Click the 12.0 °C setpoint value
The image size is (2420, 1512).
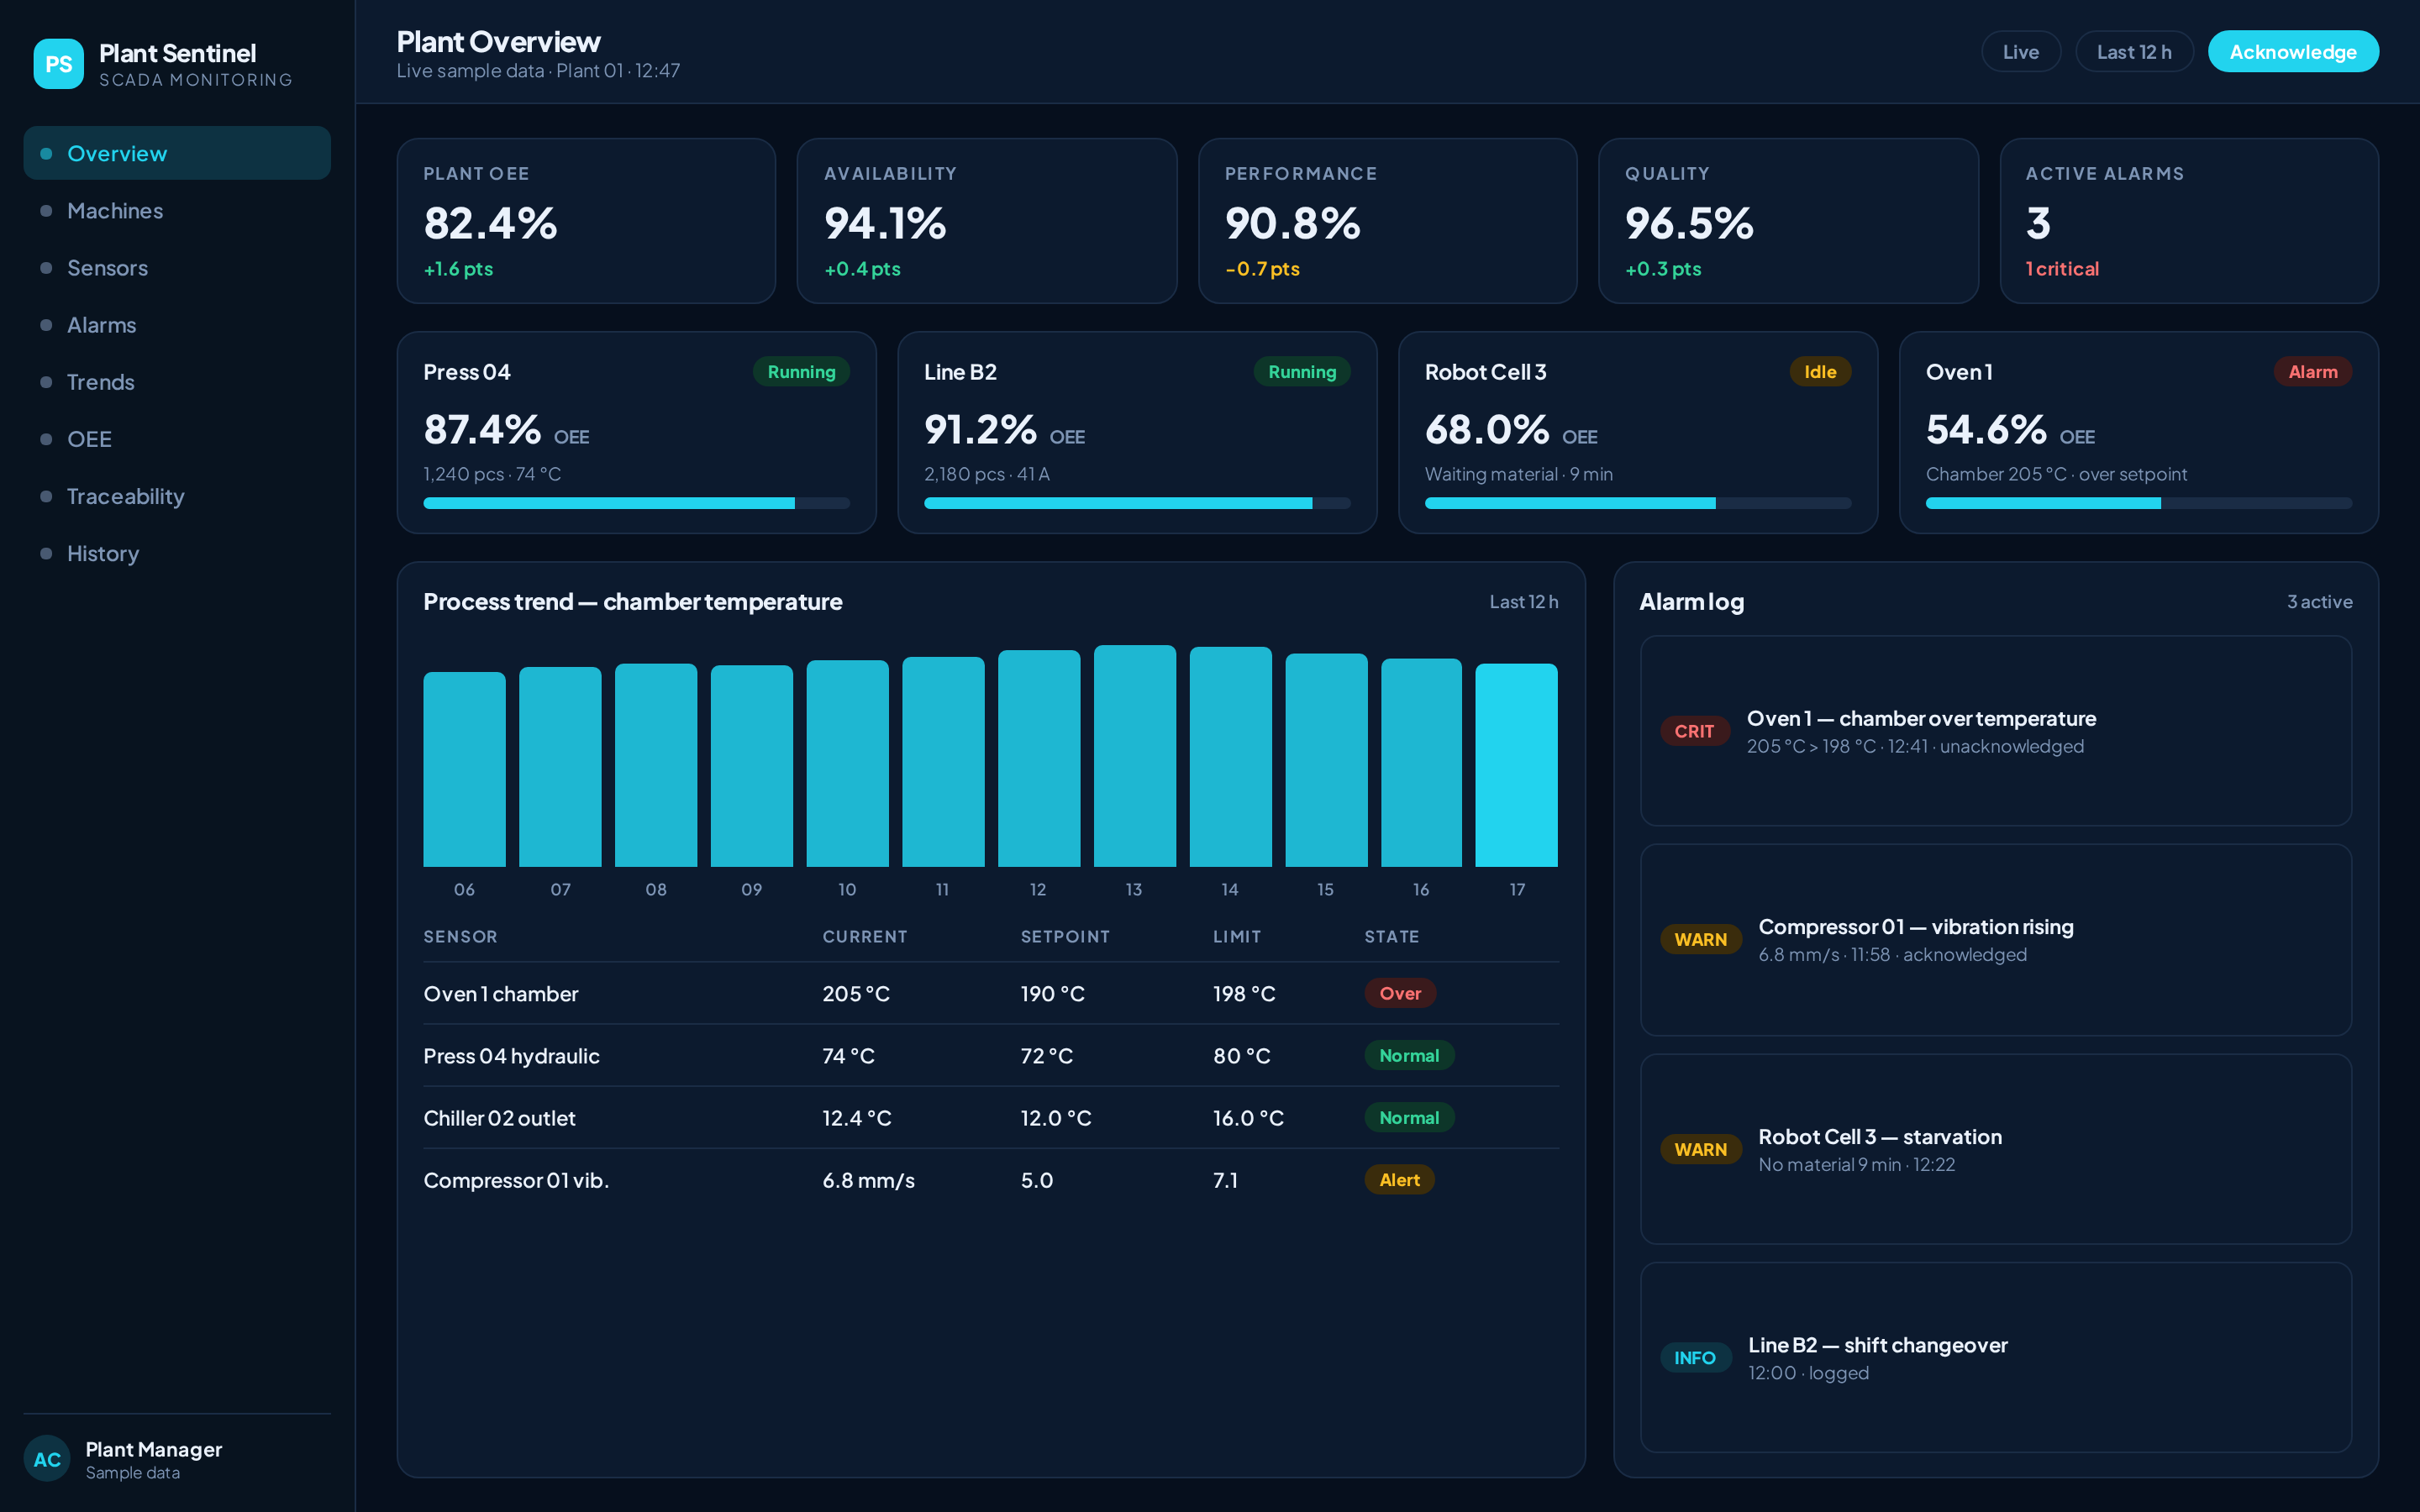pyautogui.click(x=1056, y=1117)
